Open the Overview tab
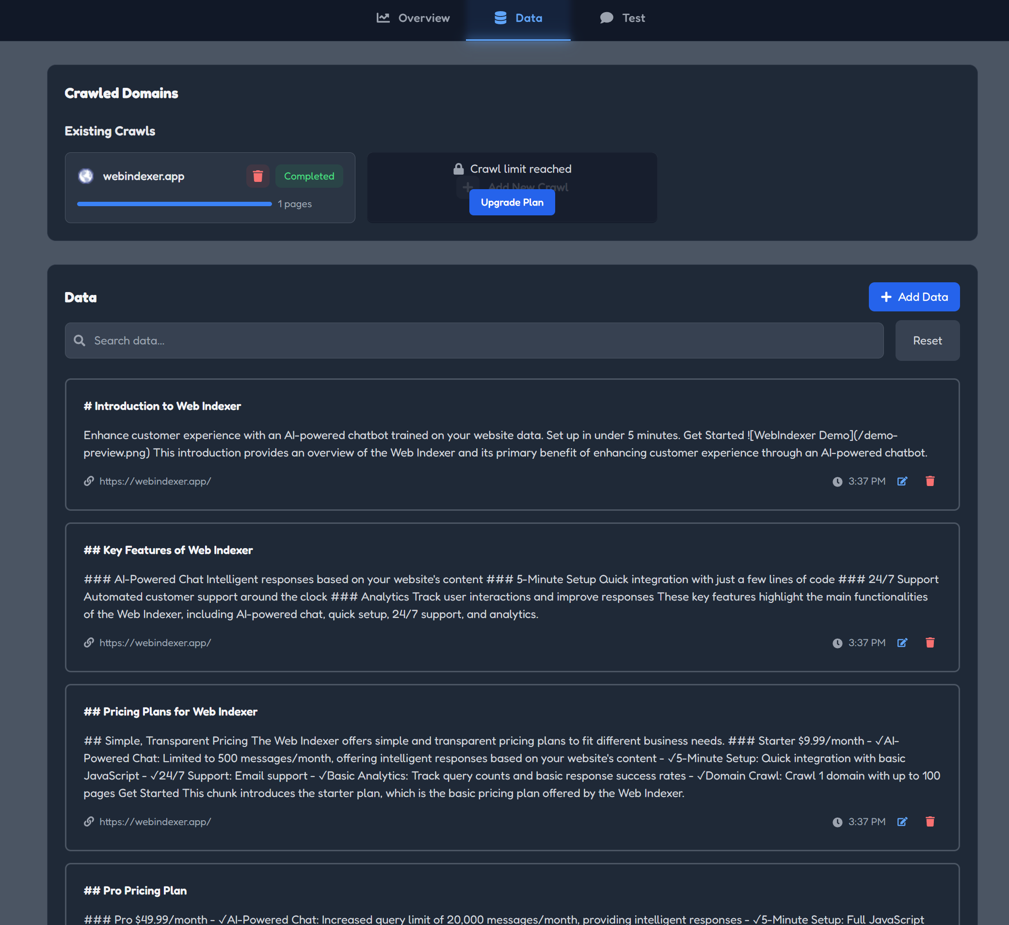This screenshot has width=1009, height=925. tap(413, 18)
